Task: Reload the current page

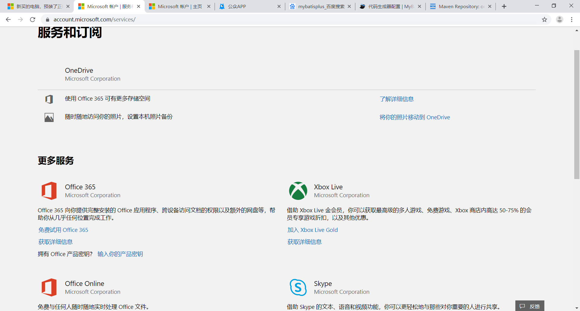Action: [x=33, y=20]
